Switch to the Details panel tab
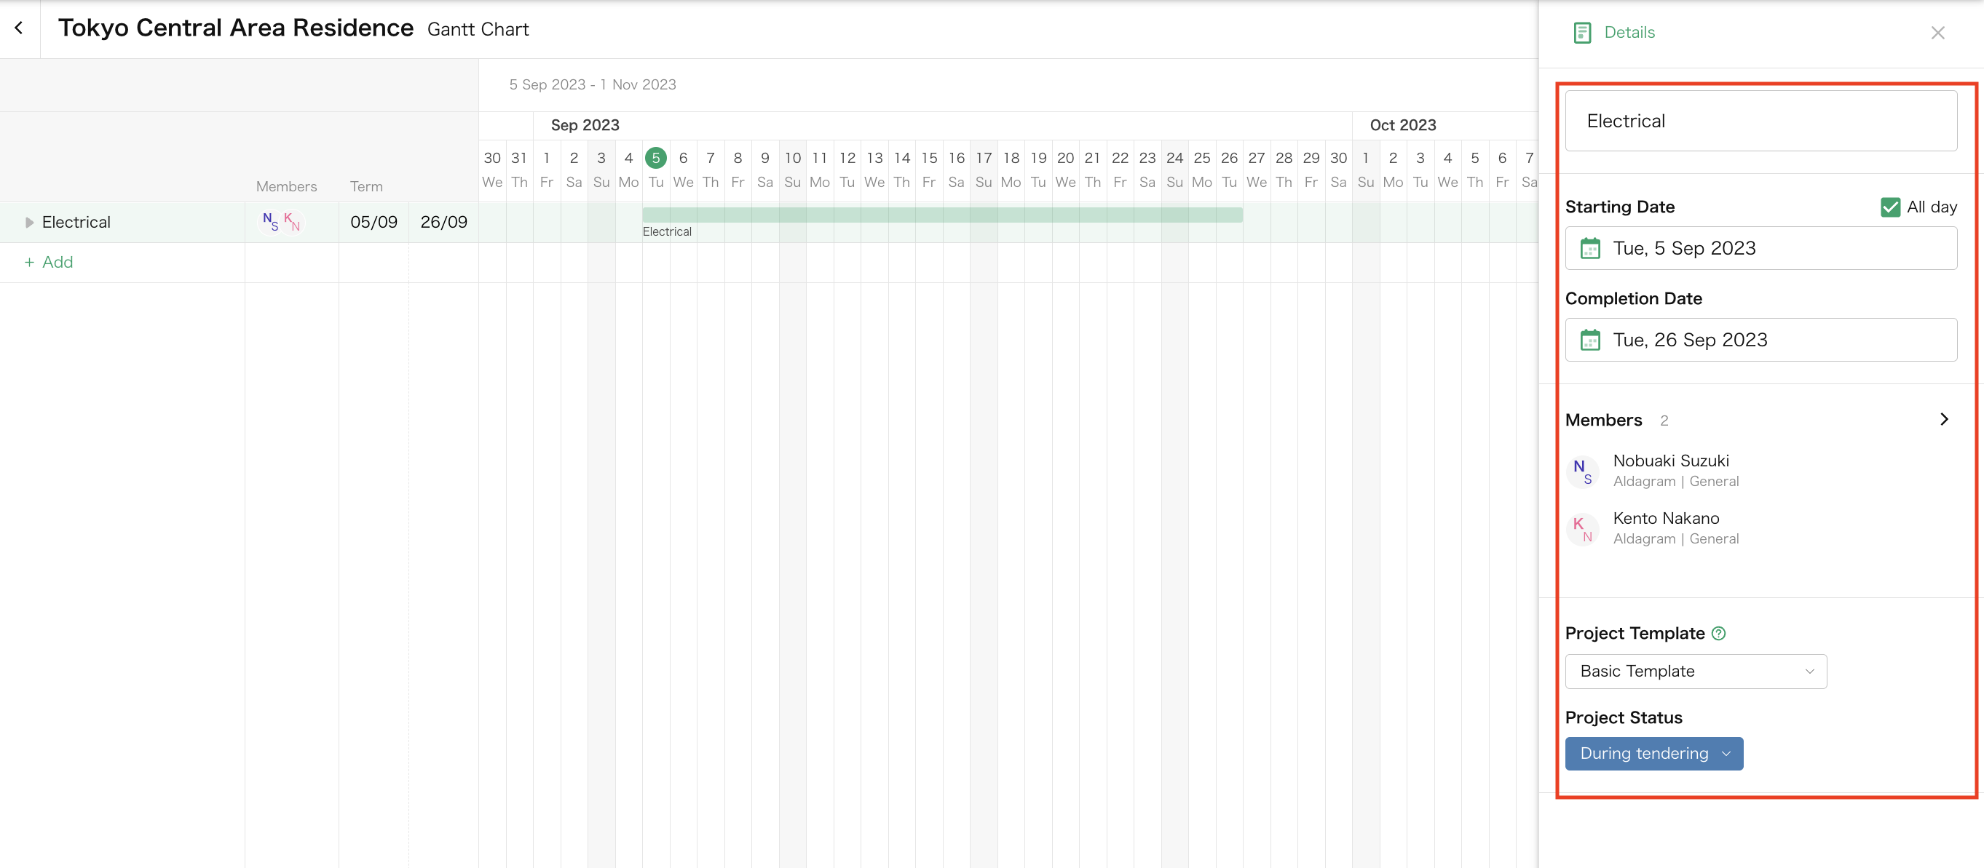Viewport: 1984px width, 868px height. 1613,32
